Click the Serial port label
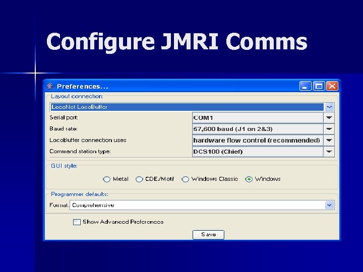The height and width of the screenshot is (272, 363). pyautogui.click(x=64, y=117)
